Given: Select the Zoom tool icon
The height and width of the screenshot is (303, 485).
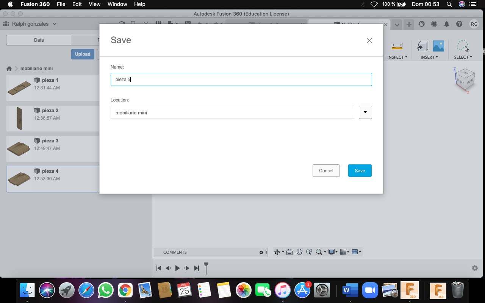Looking at the screenshot, I should (309, 252).
